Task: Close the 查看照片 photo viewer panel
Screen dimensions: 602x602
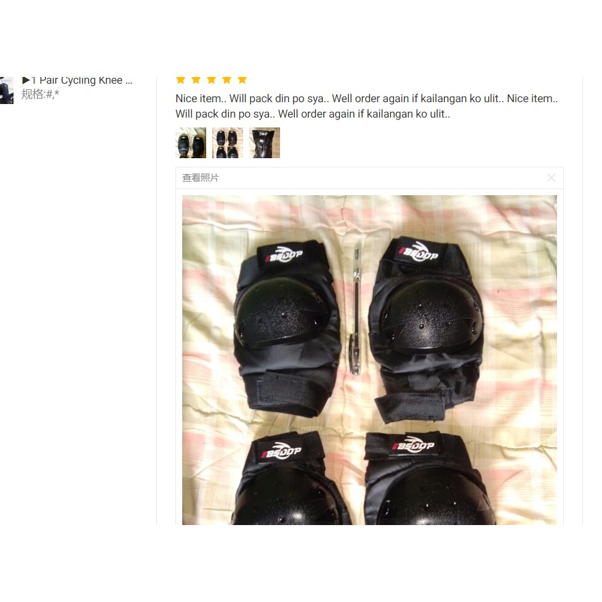Action: click(x=551, y=178)
